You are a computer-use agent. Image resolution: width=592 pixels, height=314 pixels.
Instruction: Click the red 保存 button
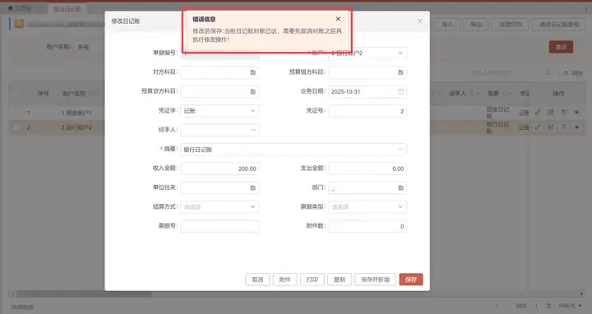pos(411,279)
